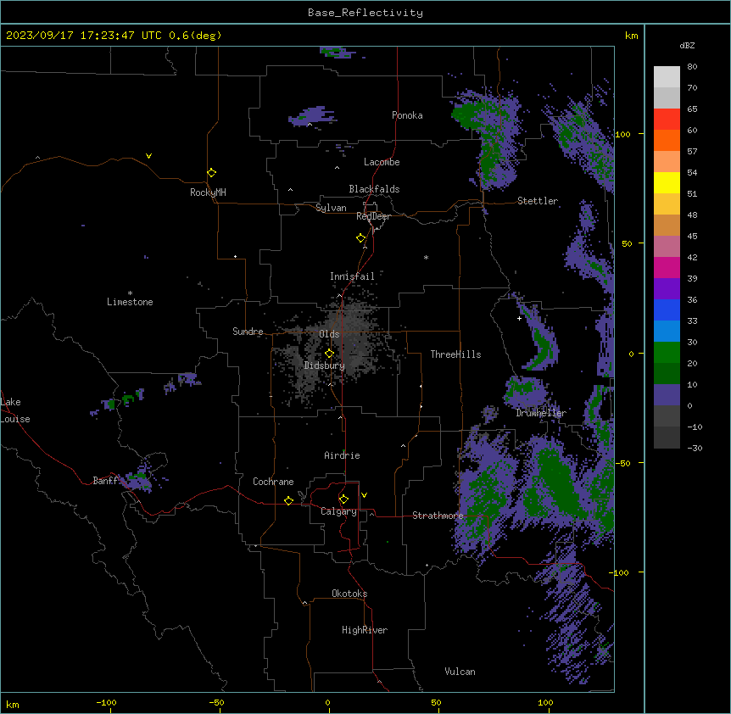Select the yellow diamond marker below Cochrane

coord(288,500)
